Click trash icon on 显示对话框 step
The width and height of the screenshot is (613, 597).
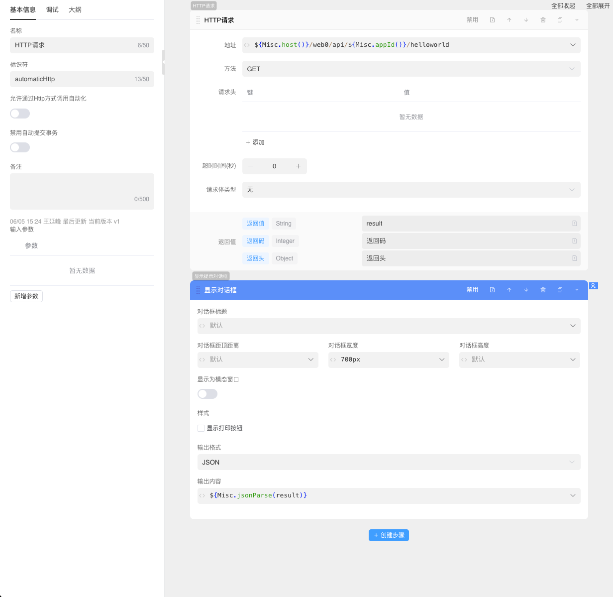(x=543, y=290)
